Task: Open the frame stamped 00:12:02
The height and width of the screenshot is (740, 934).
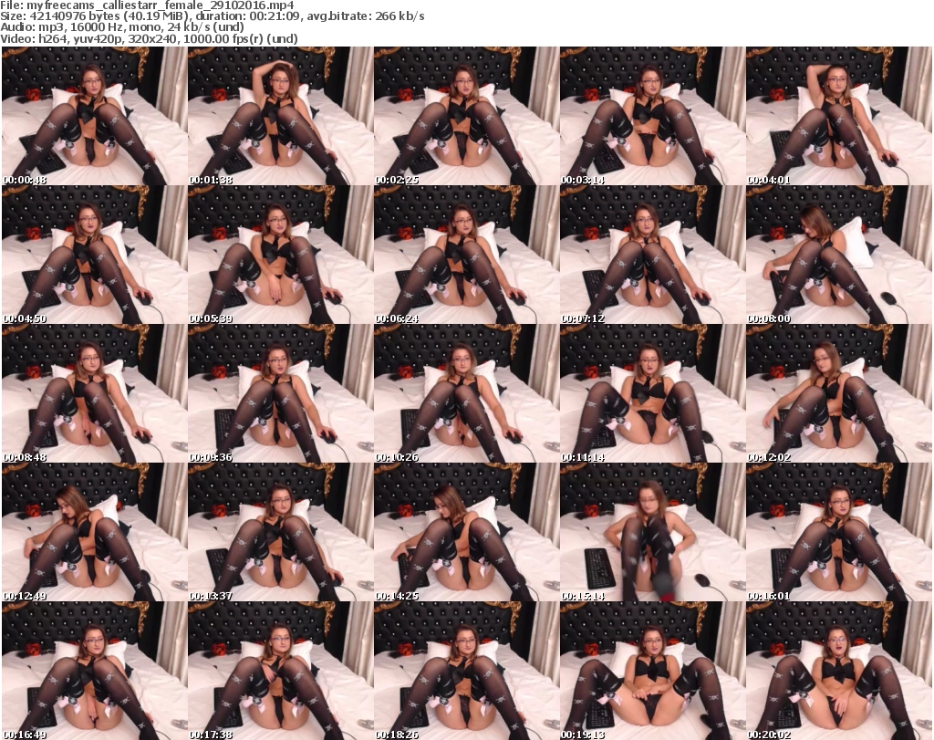Action: click(x=839, y=394)
